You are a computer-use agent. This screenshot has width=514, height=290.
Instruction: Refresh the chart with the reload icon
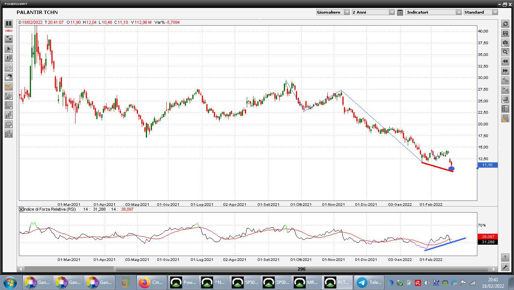coord(505,24)
